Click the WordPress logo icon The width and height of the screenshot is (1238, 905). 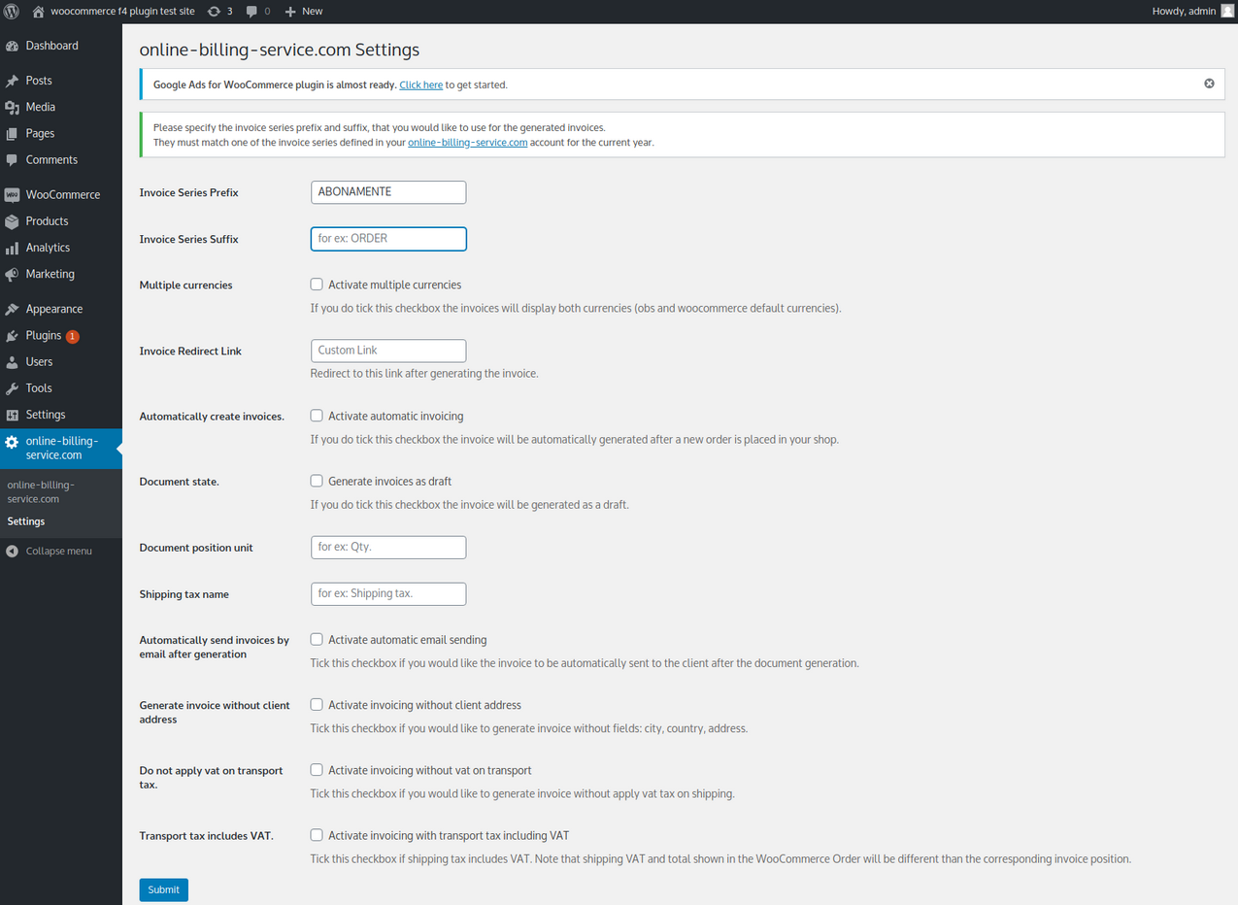pyautogui.click(x=12, y=11)
